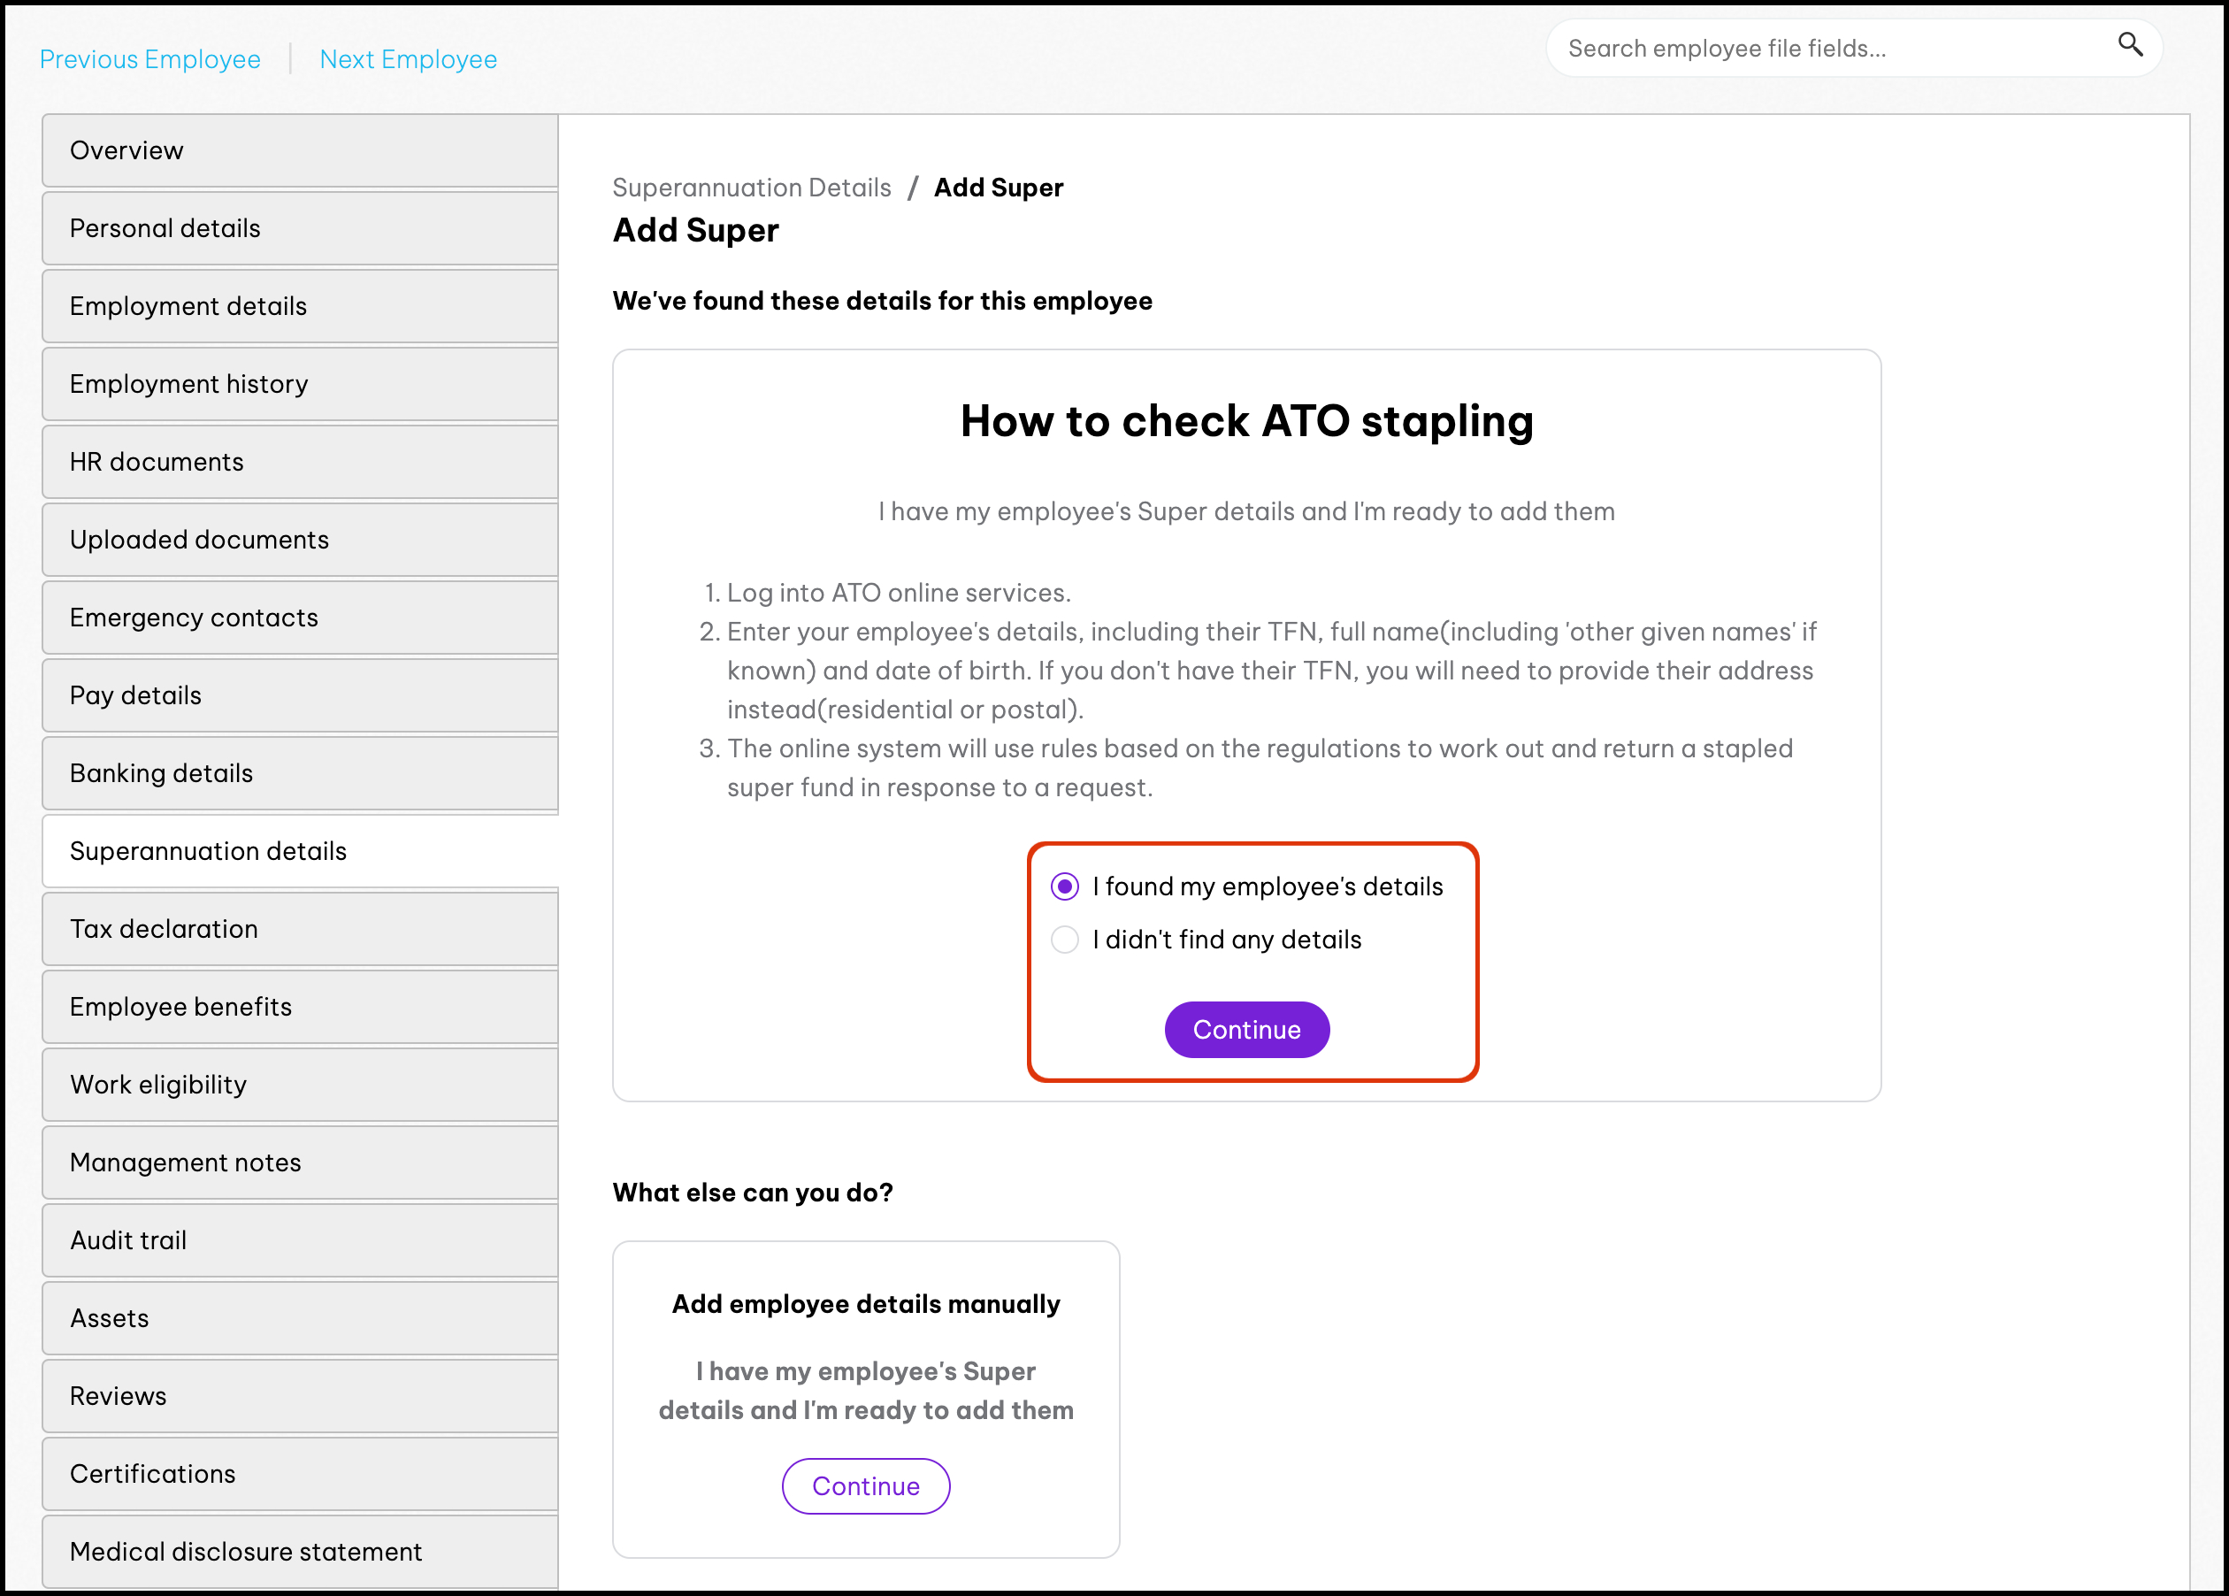Image resolution: width=2229 pixels, height=1596 pixels.
Task: Click Superannuation Details breadcrumb link
Action: (x=752, y=188)
